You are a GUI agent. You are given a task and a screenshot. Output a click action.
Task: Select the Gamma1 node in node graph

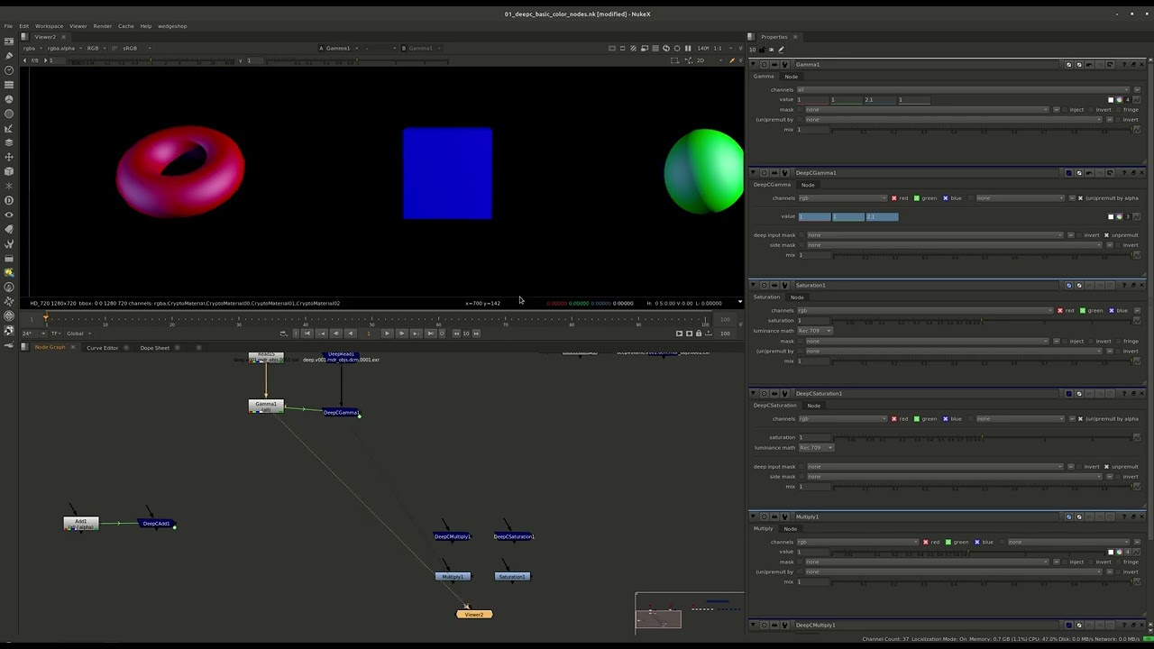coord(266,407)
